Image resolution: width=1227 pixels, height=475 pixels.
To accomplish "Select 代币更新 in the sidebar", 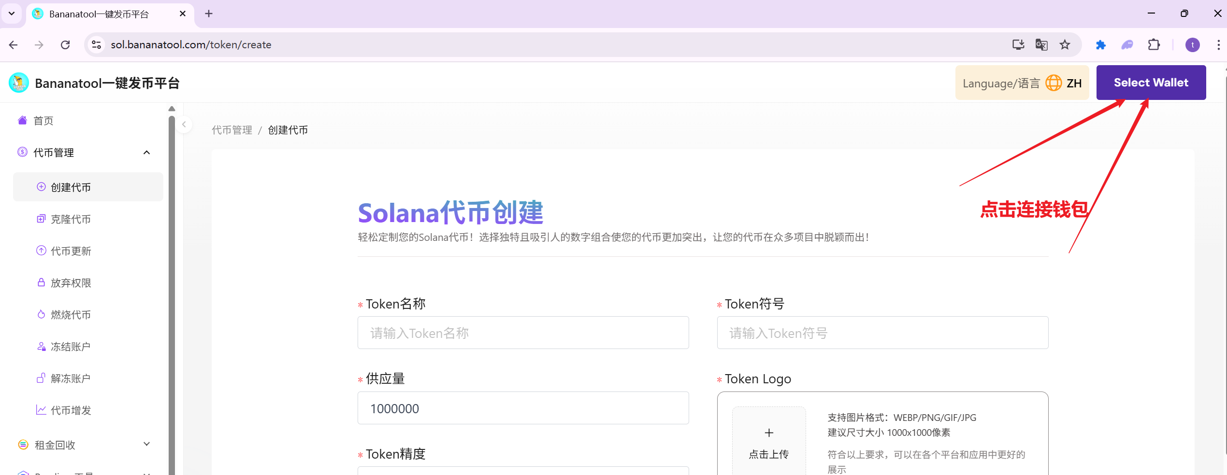I will [x=71, y=251].
